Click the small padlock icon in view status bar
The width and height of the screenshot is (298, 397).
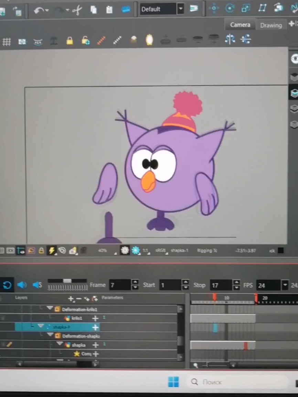[41, 251]
